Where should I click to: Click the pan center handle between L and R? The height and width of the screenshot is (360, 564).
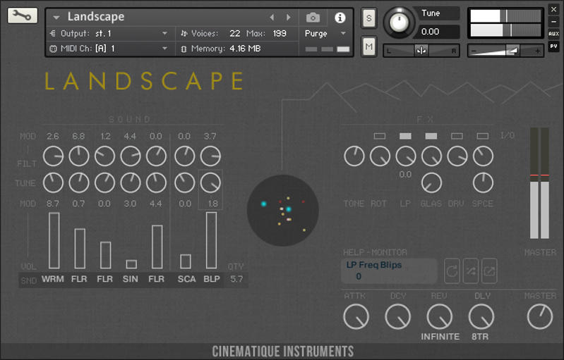(421, 51)
